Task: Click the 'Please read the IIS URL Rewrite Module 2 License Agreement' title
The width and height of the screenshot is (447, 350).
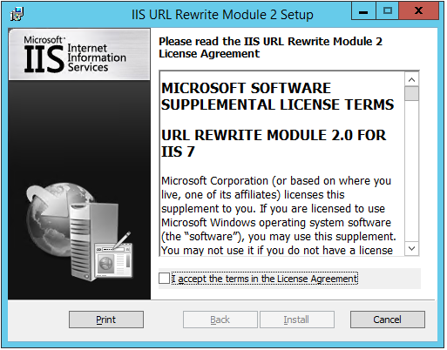Action: (270, 48)
